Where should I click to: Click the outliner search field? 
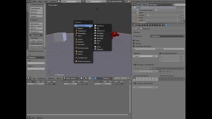[x=180, y=5]
